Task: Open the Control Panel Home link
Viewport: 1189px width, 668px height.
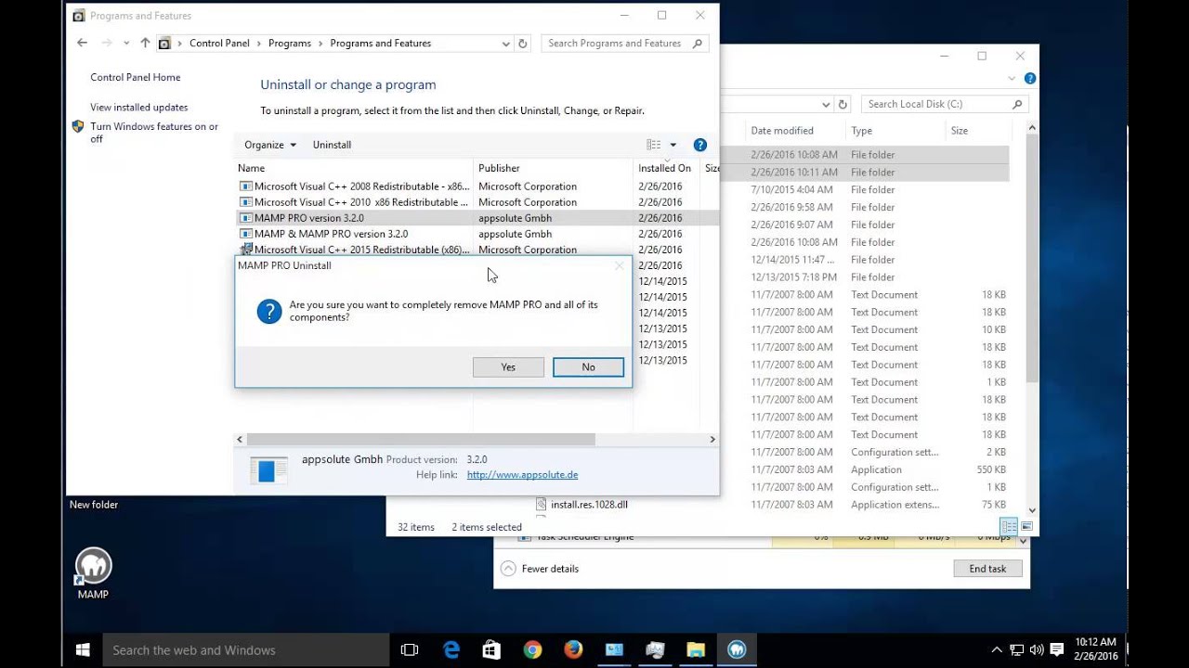Action: [x=136, y=78]
